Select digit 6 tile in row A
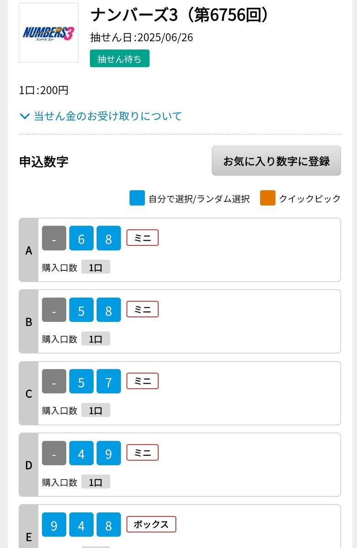 coord(81,238)
